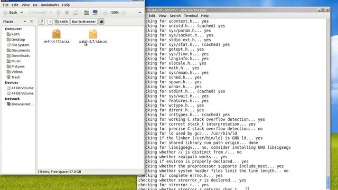
Task: Click the Forward navigation button
Action: click(37, 13)
